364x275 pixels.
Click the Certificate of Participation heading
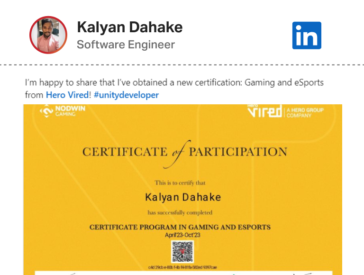pos(184,152)
